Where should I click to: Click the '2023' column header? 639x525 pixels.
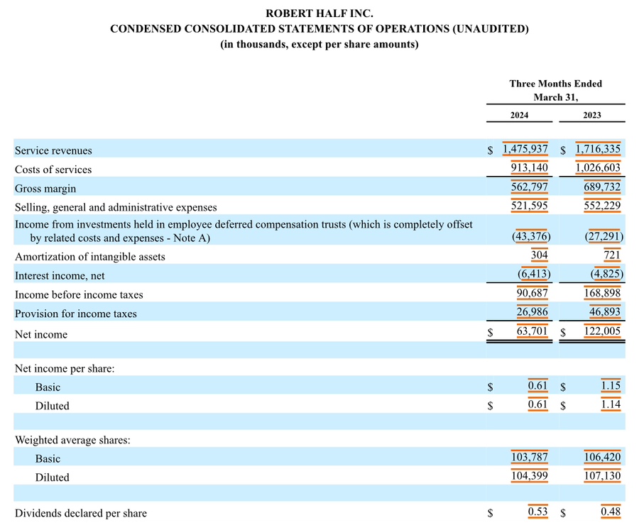591,115
